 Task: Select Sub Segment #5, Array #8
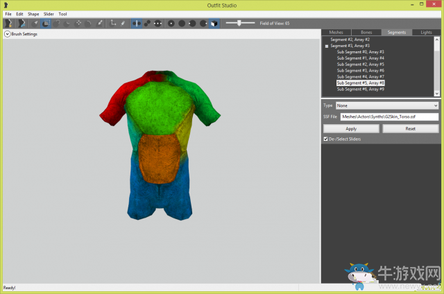coord(361,83)
